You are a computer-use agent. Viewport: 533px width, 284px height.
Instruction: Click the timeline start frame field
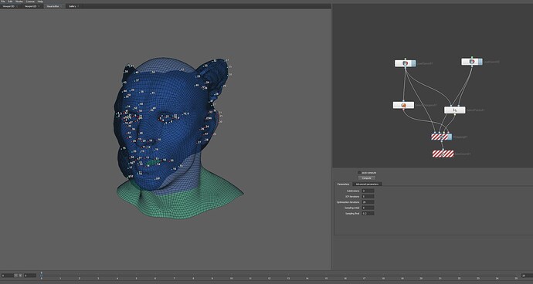(8, 276)
